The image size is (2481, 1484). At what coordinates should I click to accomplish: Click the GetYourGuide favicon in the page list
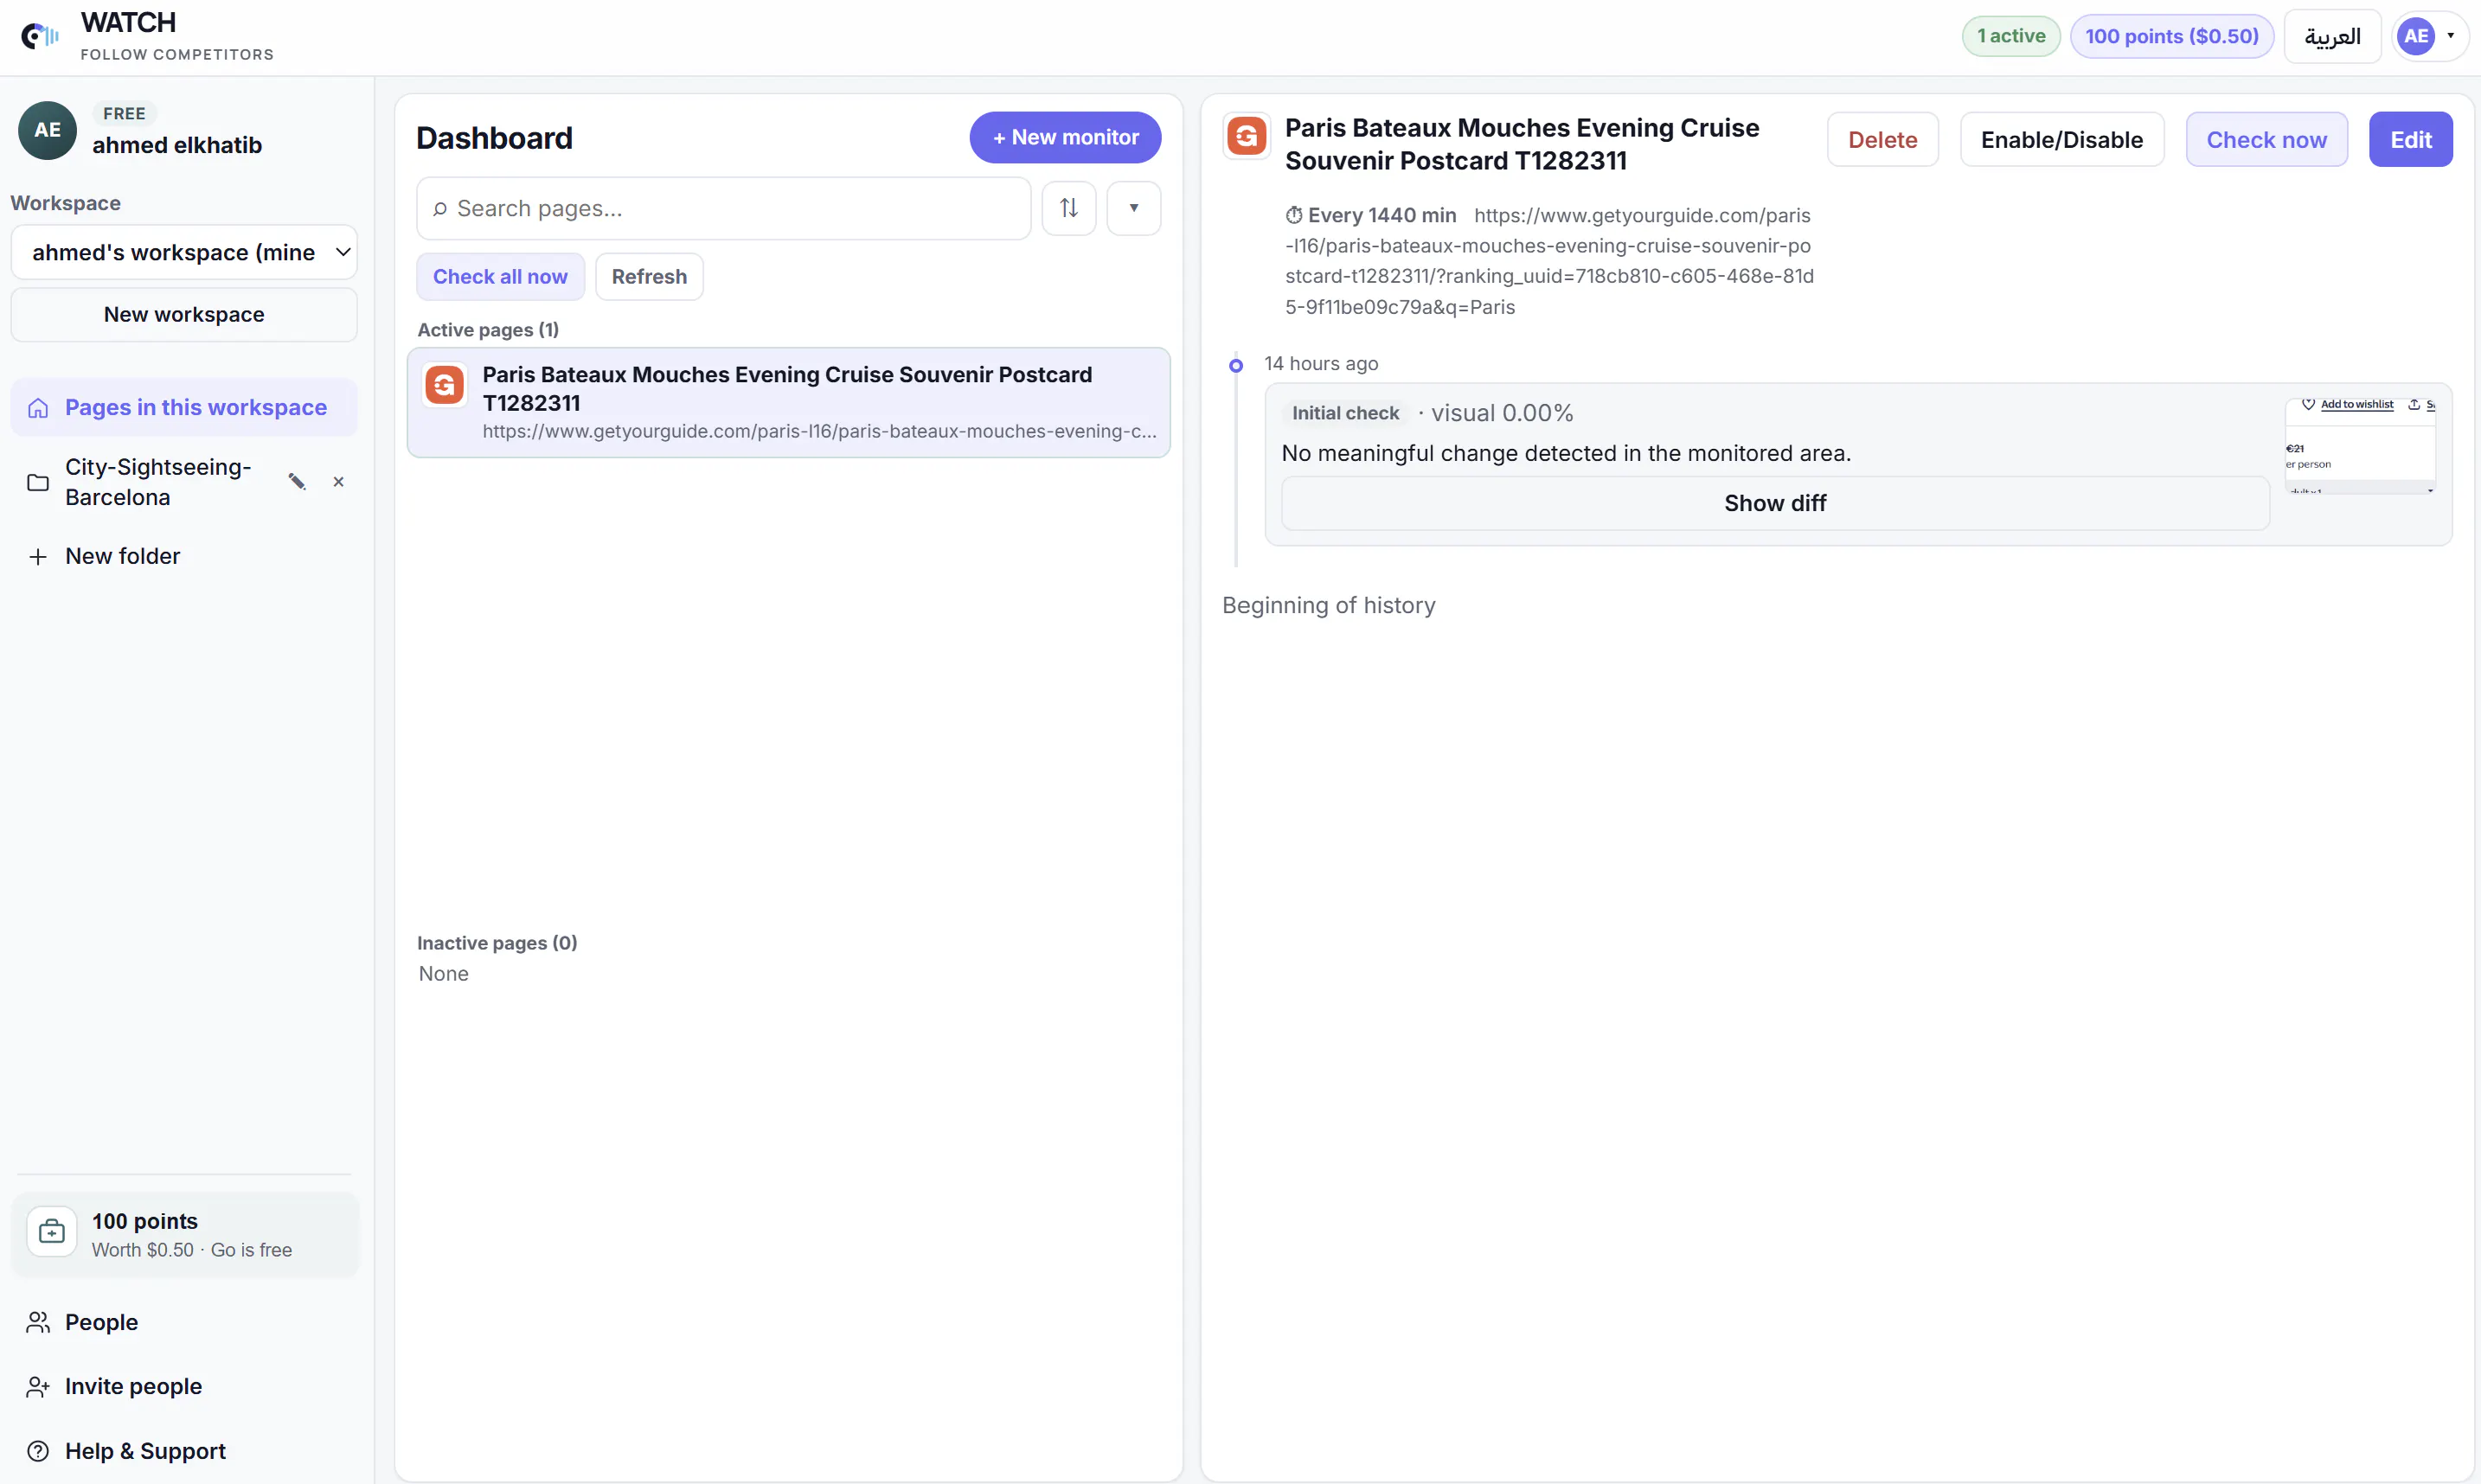(445, 385)
